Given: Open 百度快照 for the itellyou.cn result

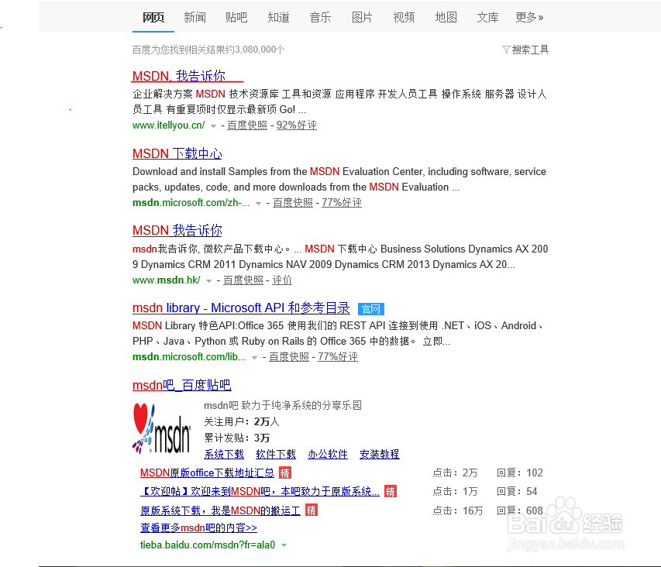Looking at the screenshot, I should [x=247, y=125].
